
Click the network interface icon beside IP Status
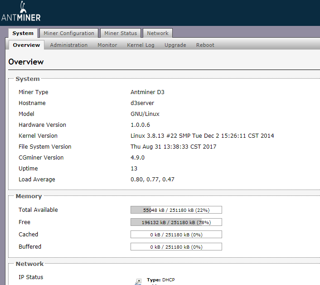(x=138, y=281)
